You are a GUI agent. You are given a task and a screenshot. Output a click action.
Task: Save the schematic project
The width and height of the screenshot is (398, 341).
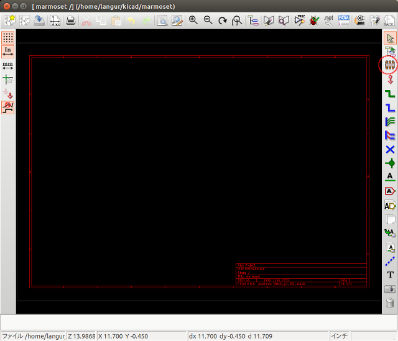pyautogui.click(x=39, y=20)
